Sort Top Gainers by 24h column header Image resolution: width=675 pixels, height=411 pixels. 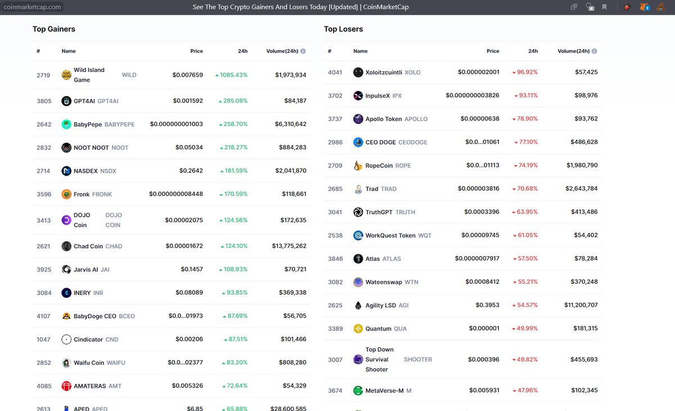[242, 51]
